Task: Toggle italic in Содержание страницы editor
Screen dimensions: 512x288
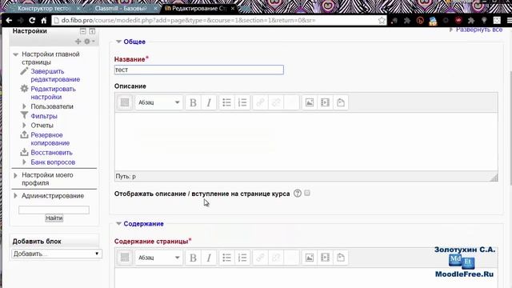Action: (x=209, y=258)
